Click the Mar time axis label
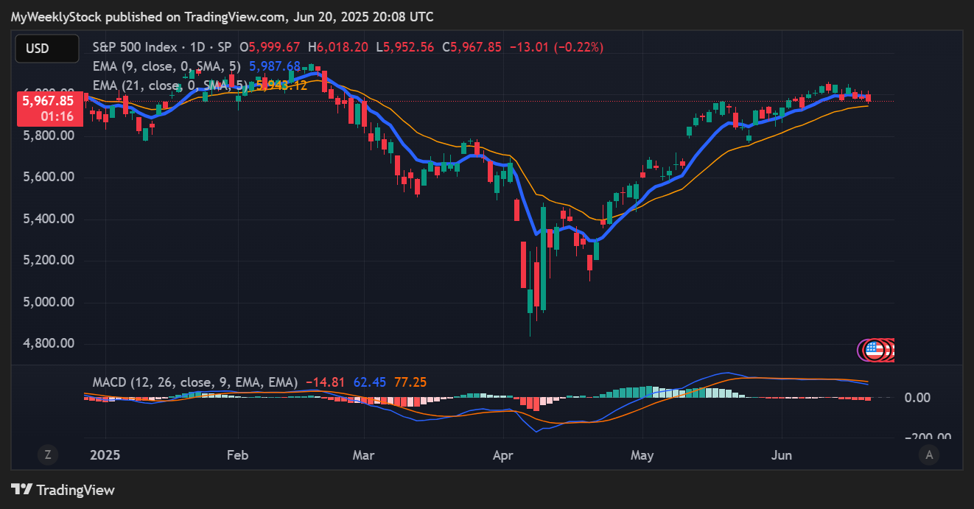 click(x=365, y=455)
